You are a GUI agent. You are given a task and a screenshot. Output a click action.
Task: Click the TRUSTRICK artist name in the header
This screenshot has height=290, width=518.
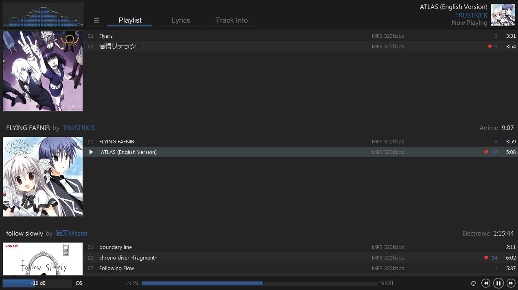(471, 15)
